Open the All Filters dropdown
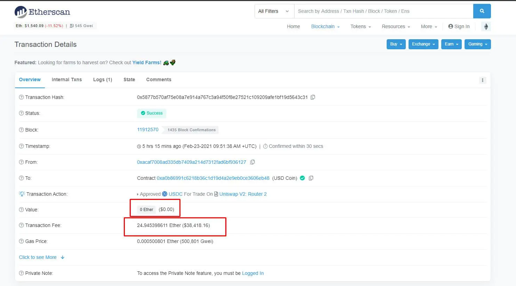This screenshot has width=516, height=286. tap(274, 11)
